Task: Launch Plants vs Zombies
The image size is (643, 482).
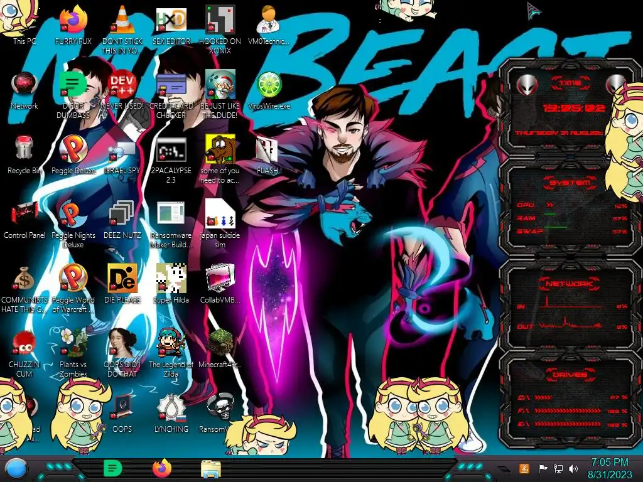Action: [x=73, y=353]
